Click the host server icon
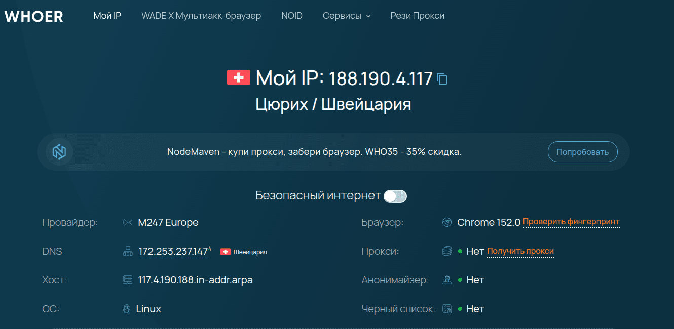 coord(128,280)
